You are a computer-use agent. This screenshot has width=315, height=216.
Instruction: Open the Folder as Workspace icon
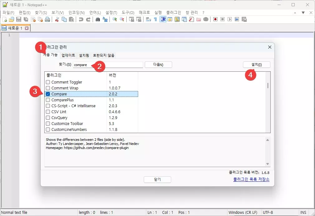click(x=199, y=19)
